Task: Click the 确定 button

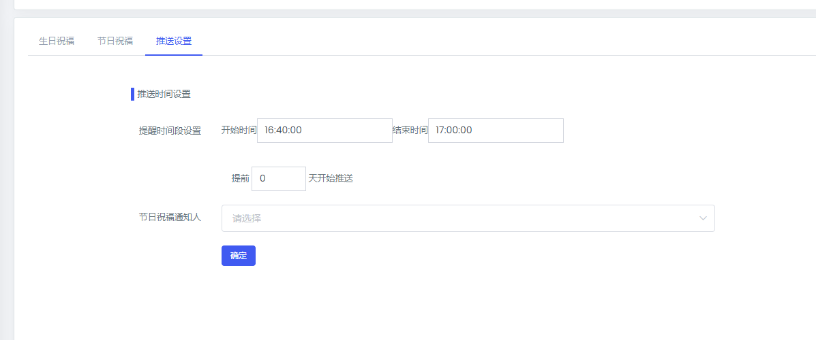Action: pos(239,256)
